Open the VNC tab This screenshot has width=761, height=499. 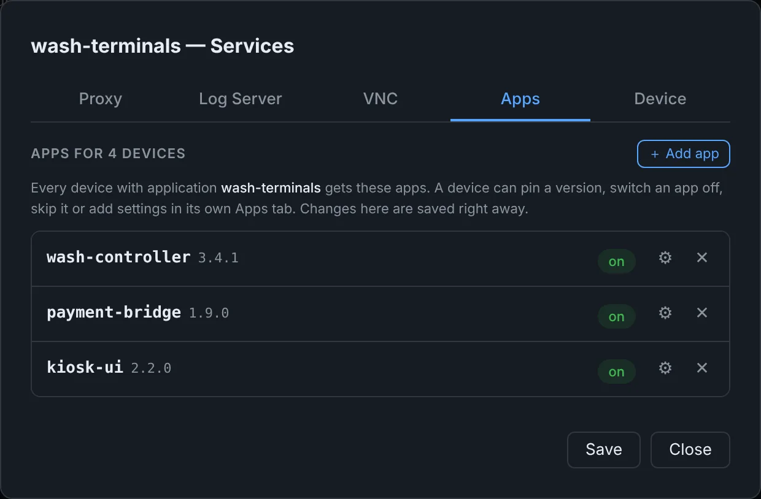click(x=381, y=99)
